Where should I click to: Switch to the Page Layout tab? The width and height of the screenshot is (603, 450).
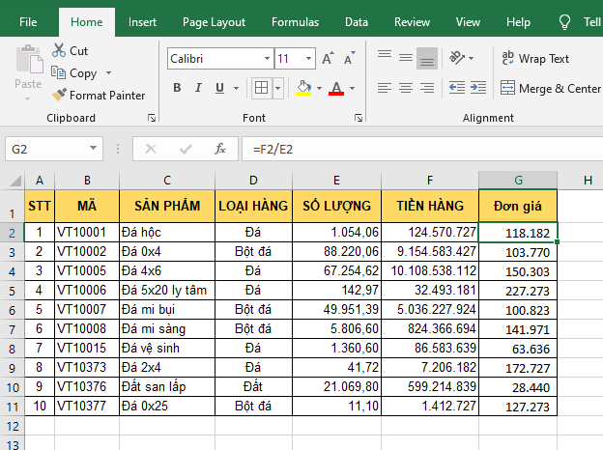point(214,21)
